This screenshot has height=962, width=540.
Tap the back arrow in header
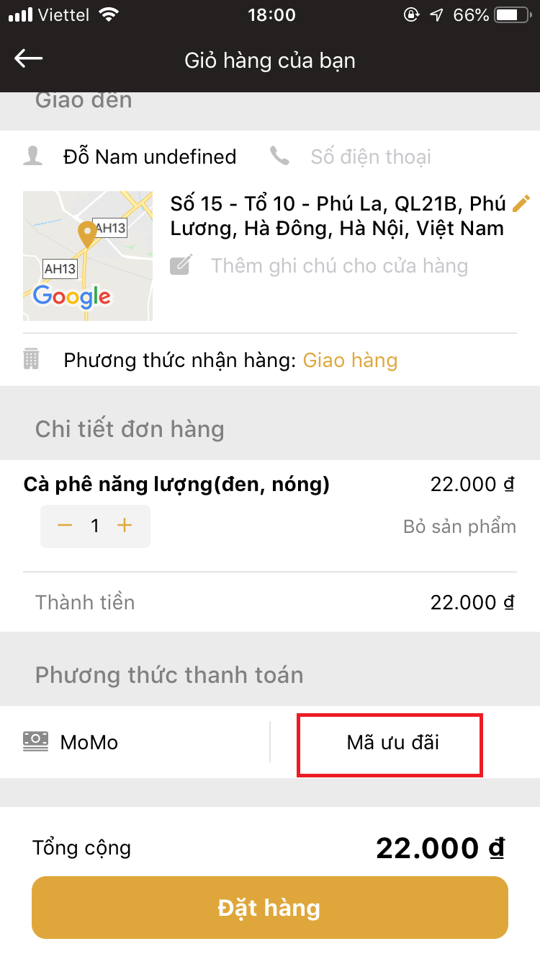pos(29,59)
